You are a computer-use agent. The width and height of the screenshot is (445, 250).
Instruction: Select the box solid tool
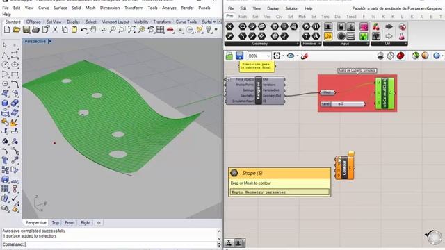5,103
